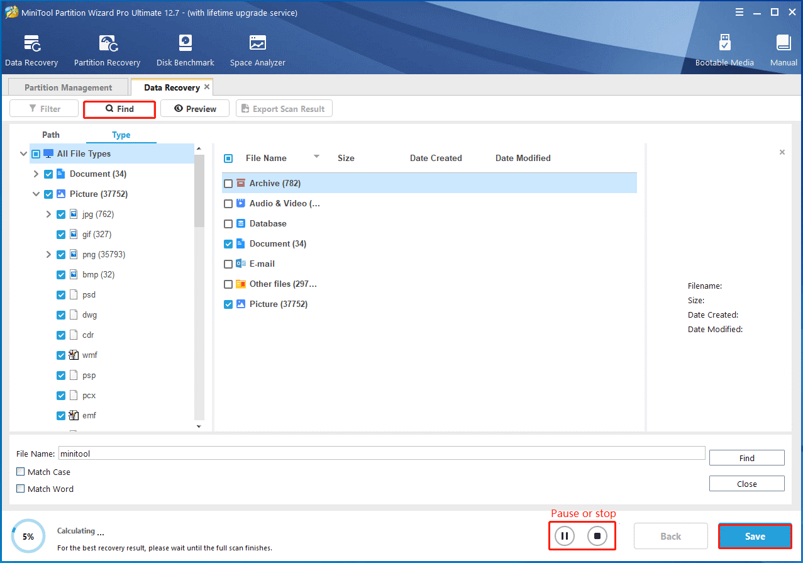803x563 pixels.
Task: Enable Match Case option
Action: [x=21, y=471]
